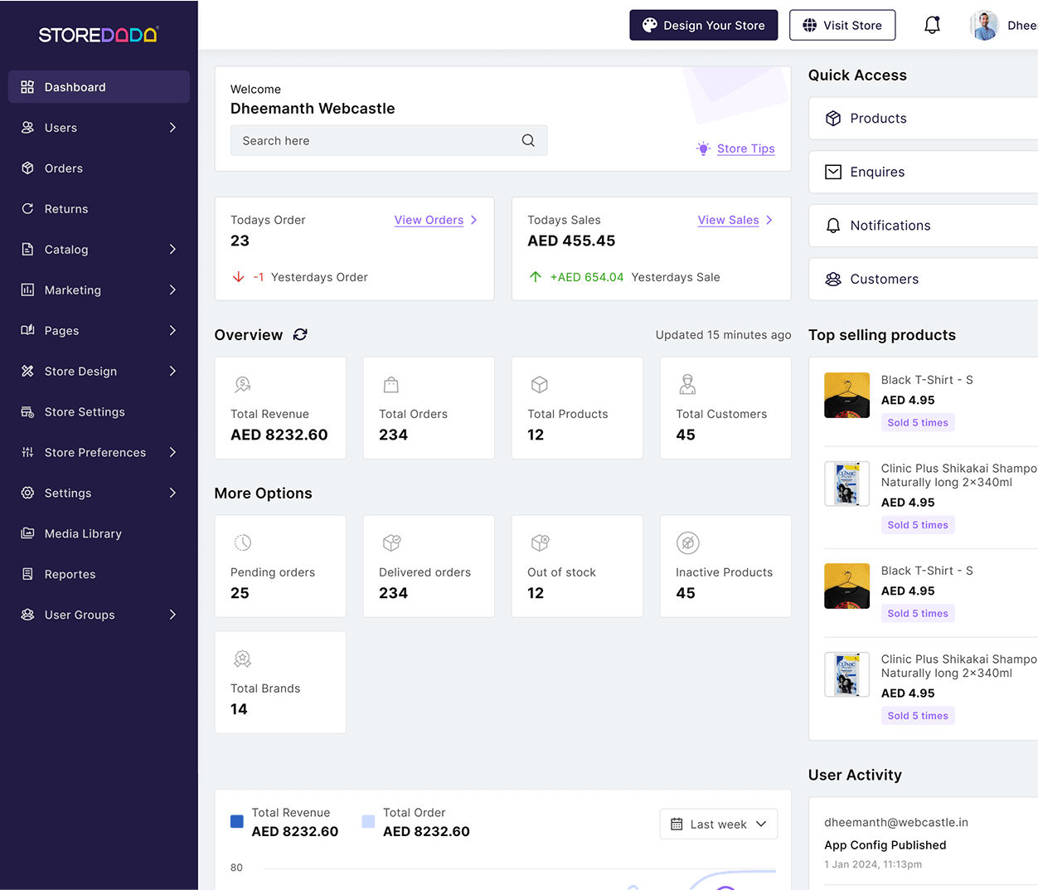Expand the Users sidebar submenu
Screen dimensions: 1038x890
coord(172,128)
